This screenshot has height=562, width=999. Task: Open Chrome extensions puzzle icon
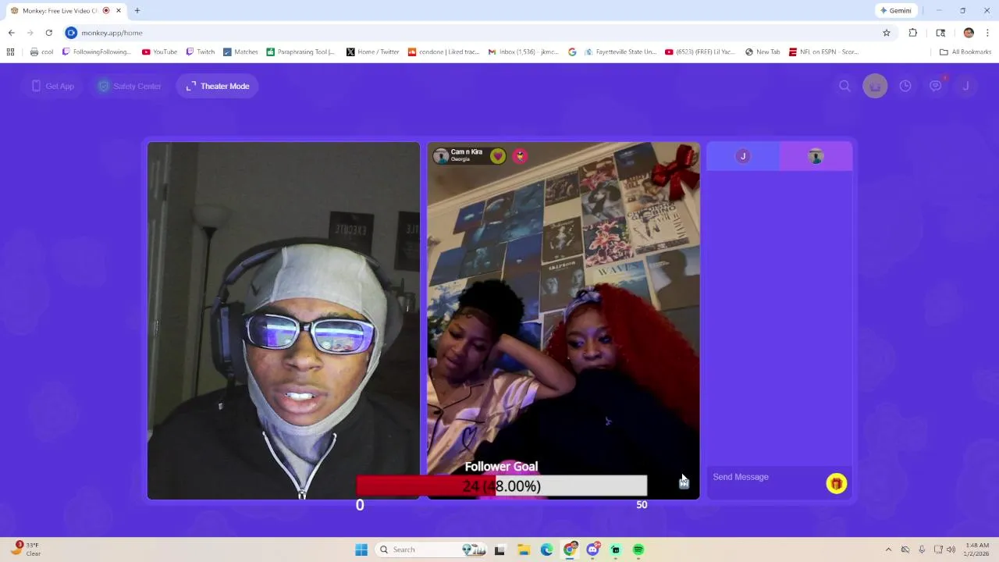tap(912, 33)
